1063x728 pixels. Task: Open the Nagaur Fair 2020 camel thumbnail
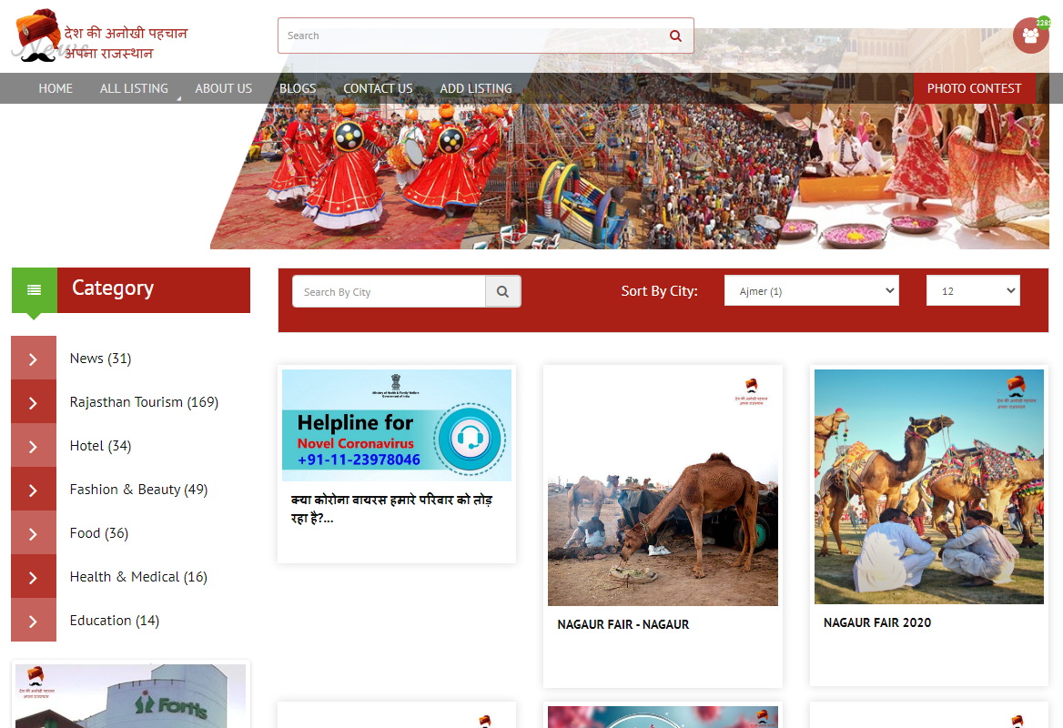pyautogui.click(x=928, y=487)
